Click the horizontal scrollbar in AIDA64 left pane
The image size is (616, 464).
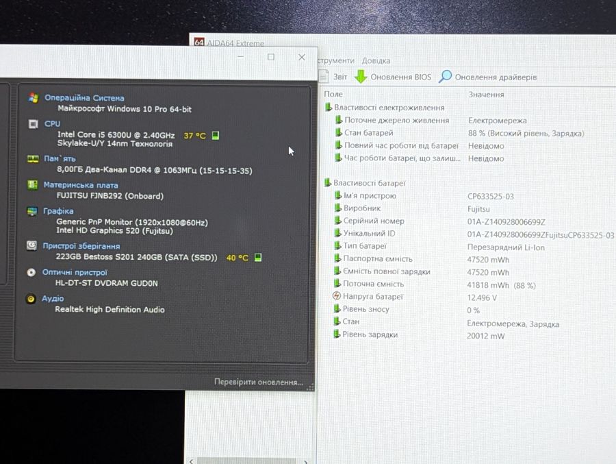246,461
